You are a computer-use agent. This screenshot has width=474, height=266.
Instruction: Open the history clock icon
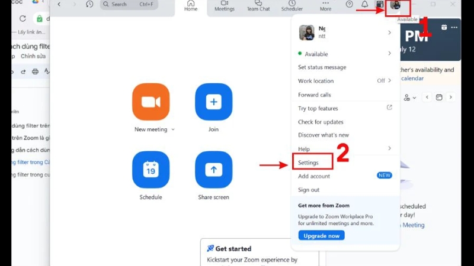coord(89,4)
